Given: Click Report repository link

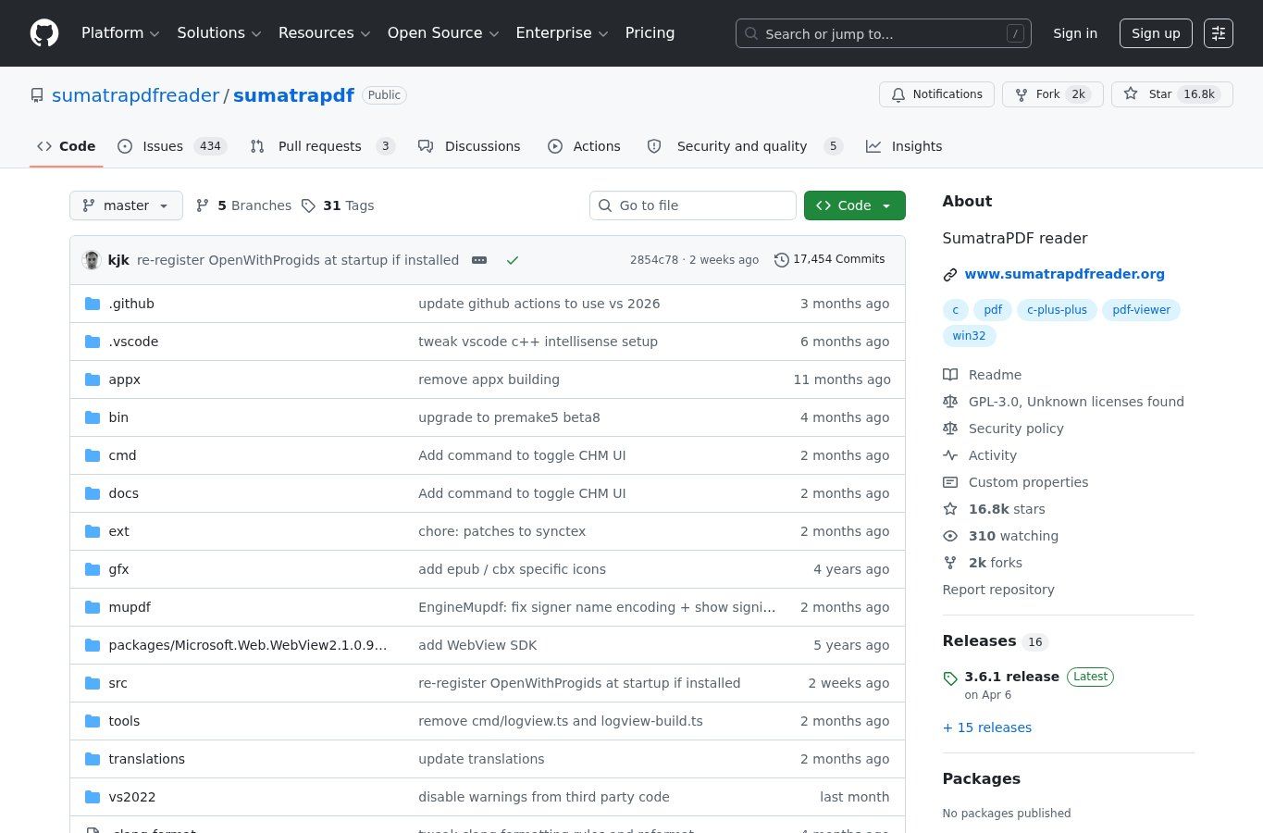Looking at the screenshot, I should [x=998, y=590].
